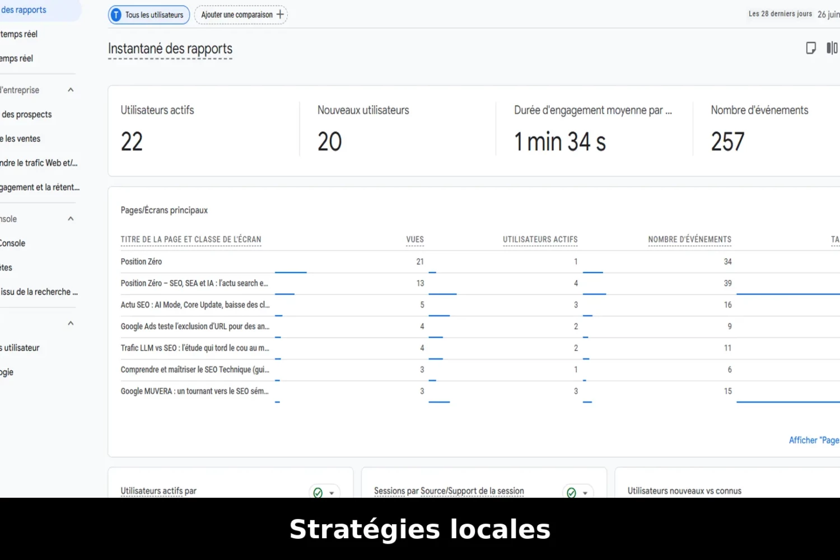Collapse the sidebar section above utilisateur
The image size is (840, 560).
coord(71,323)
